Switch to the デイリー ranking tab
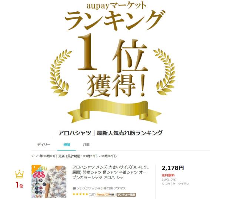The width and height of the screenshot is (237, 199). (x=44, y=145)
